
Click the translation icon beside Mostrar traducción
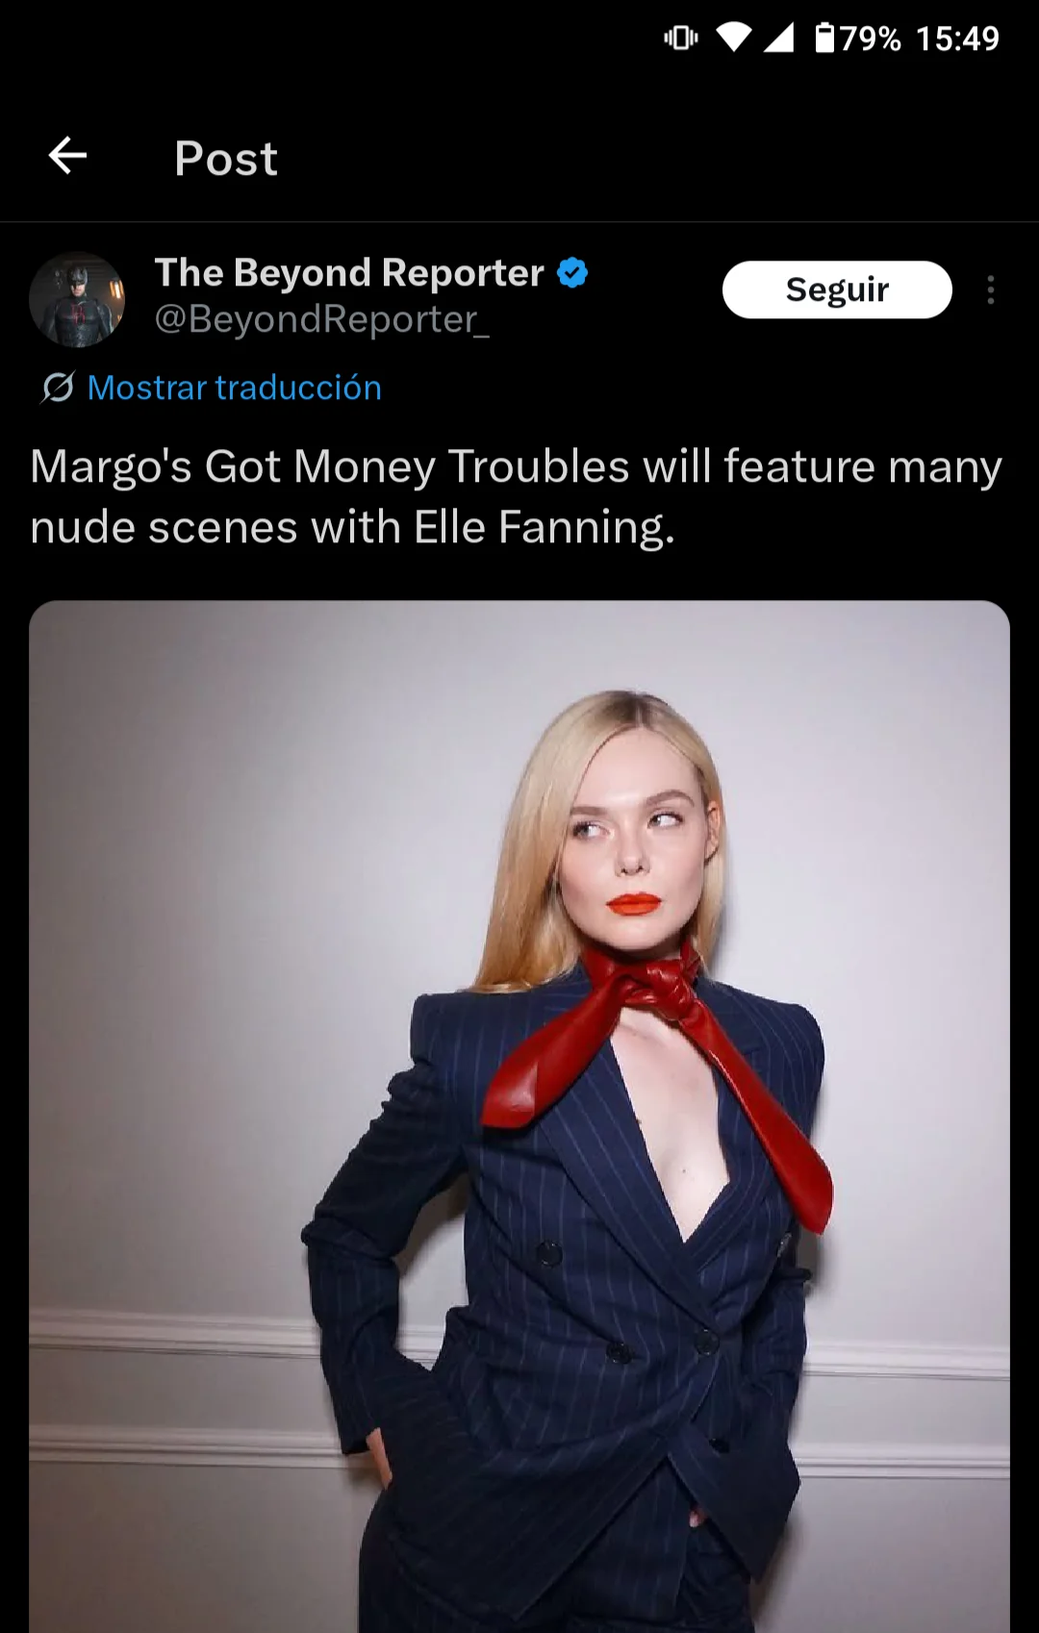coord(58,388)
